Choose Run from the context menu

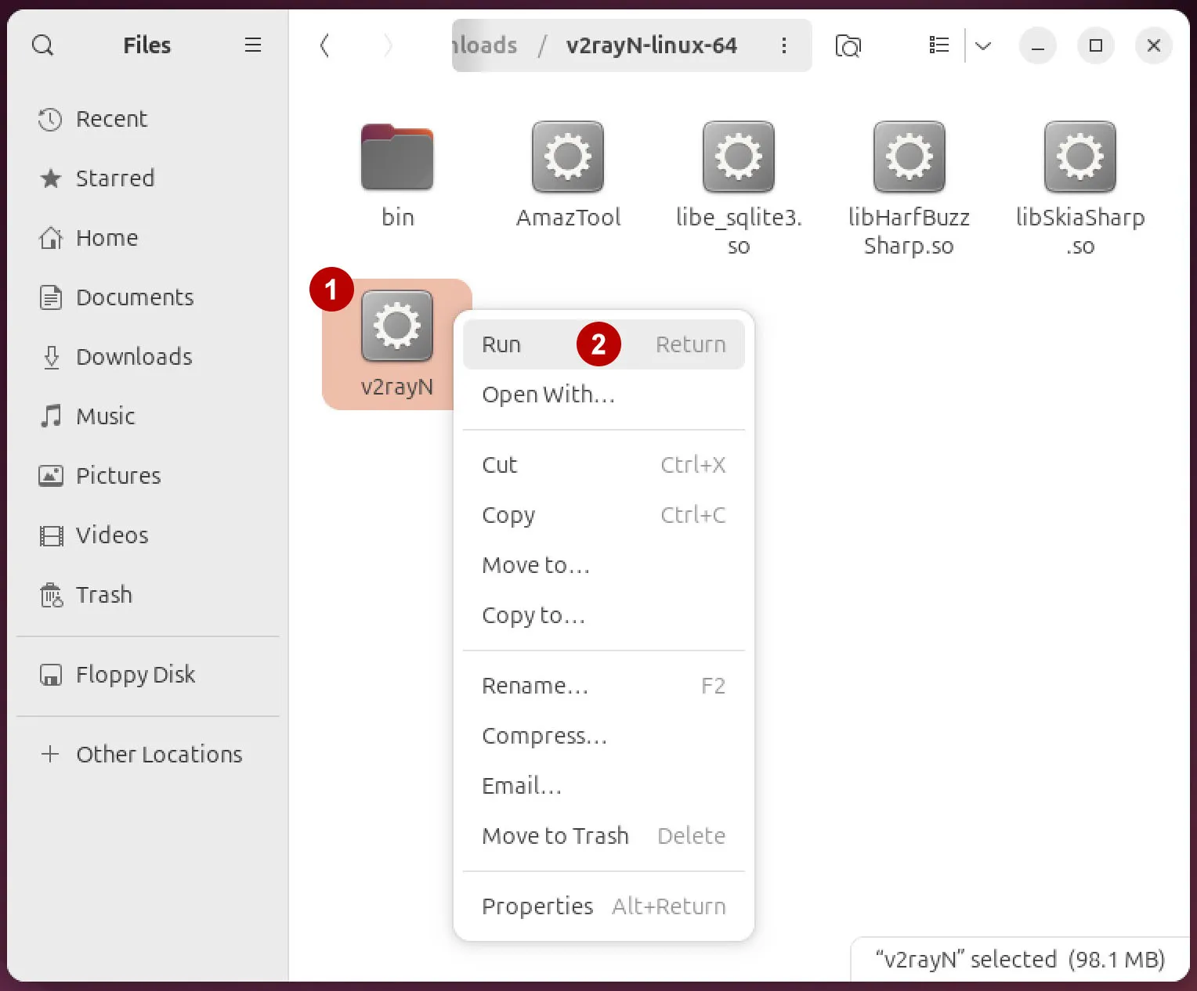point(604,344)
